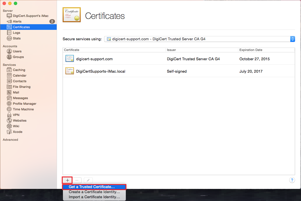Open the VPN service icon
This screenshot has width=301, height=201.
tap(9, 115)
